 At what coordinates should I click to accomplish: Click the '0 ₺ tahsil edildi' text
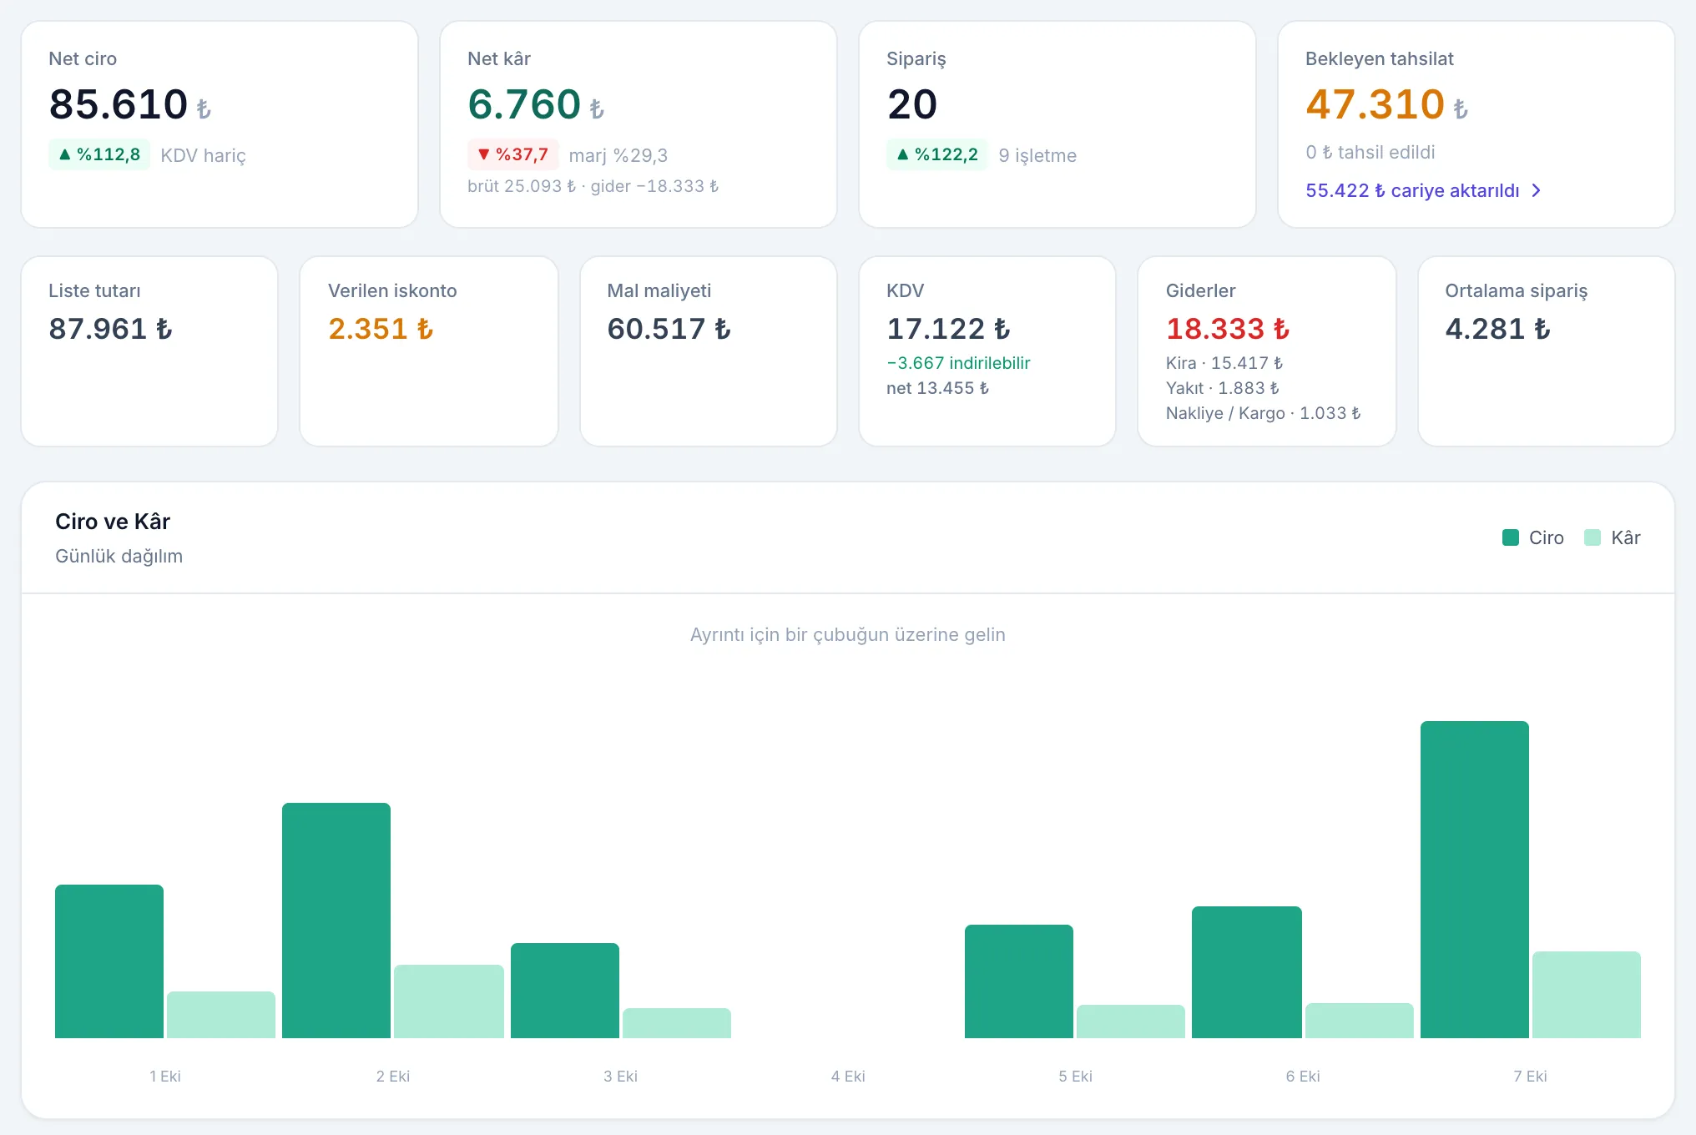(1370, 152)
